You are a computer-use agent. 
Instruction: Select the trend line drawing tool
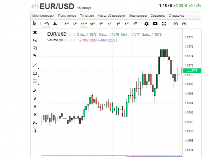[35, 65]
